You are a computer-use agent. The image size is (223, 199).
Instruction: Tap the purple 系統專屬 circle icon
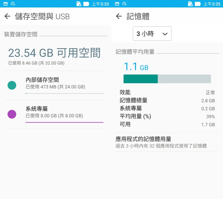point(12,114)
